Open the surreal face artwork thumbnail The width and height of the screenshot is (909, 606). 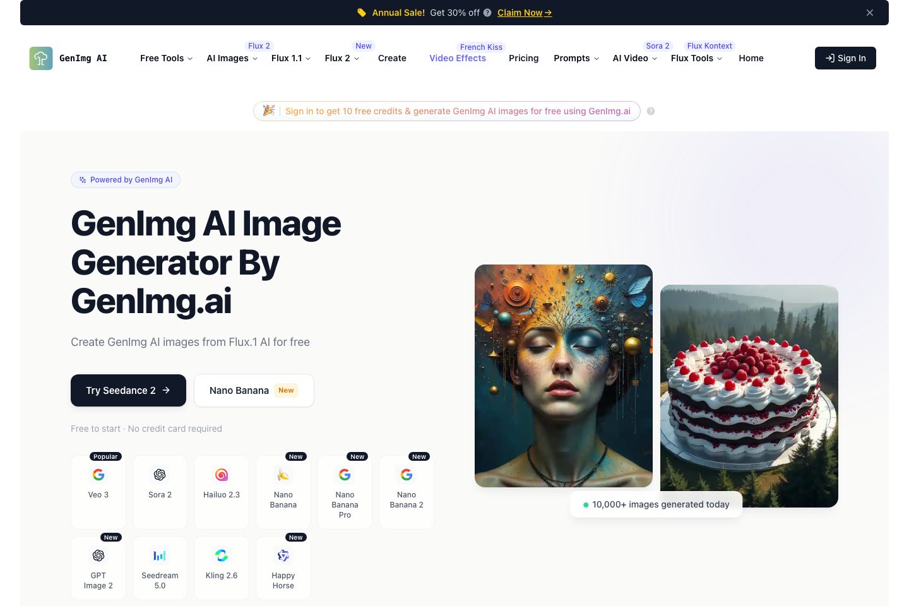(x=564, y=376)
